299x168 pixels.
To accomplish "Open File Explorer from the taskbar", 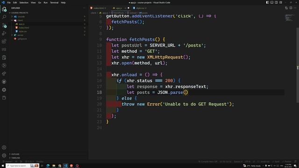I will pos(54,166).
